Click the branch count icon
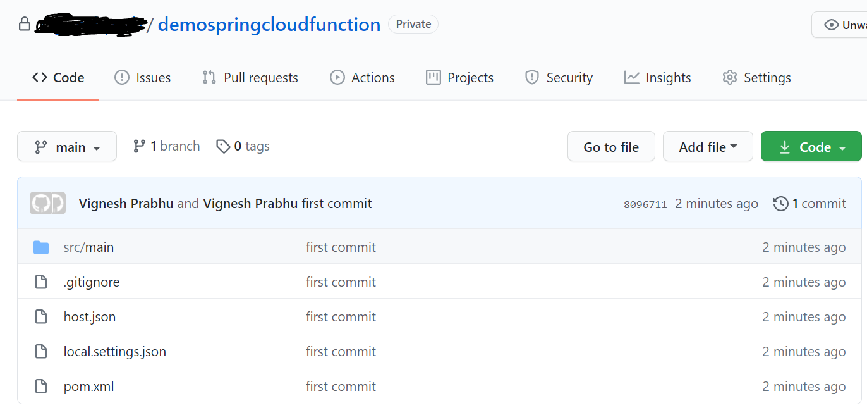Image resolution: width=867 pixels, height=415 pixels. click(x=140, y=147)
